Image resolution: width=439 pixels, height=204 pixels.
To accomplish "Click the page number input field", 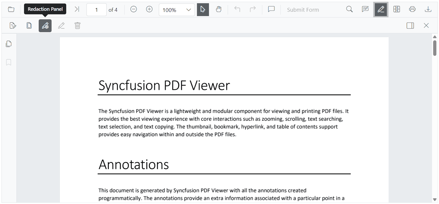I will [96, 10].
